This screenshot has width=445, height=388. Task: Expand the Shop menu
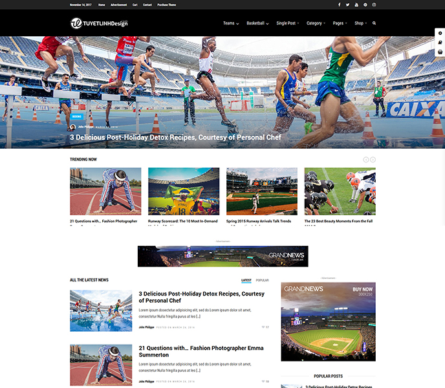[x=360, y=23]
